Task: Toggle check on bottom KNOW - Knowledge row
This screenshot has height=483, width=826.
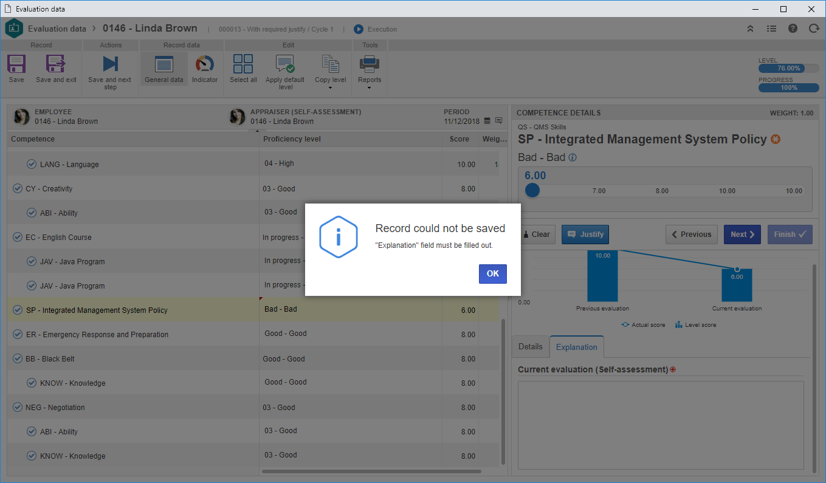Action: (32, 456)
